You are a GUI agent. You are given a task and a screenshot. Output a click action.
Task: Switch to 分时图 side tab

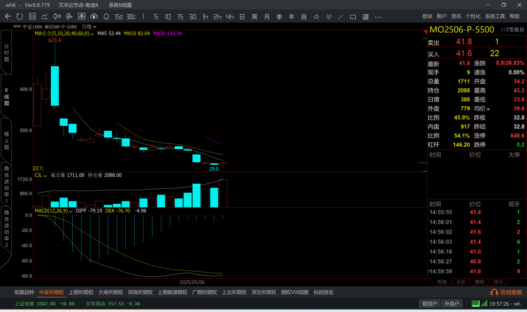click(6, 53)
